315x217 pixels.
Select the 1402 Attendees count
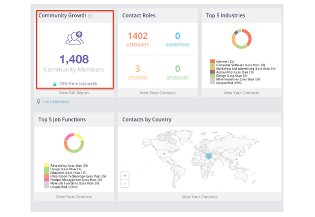(138, 36)
